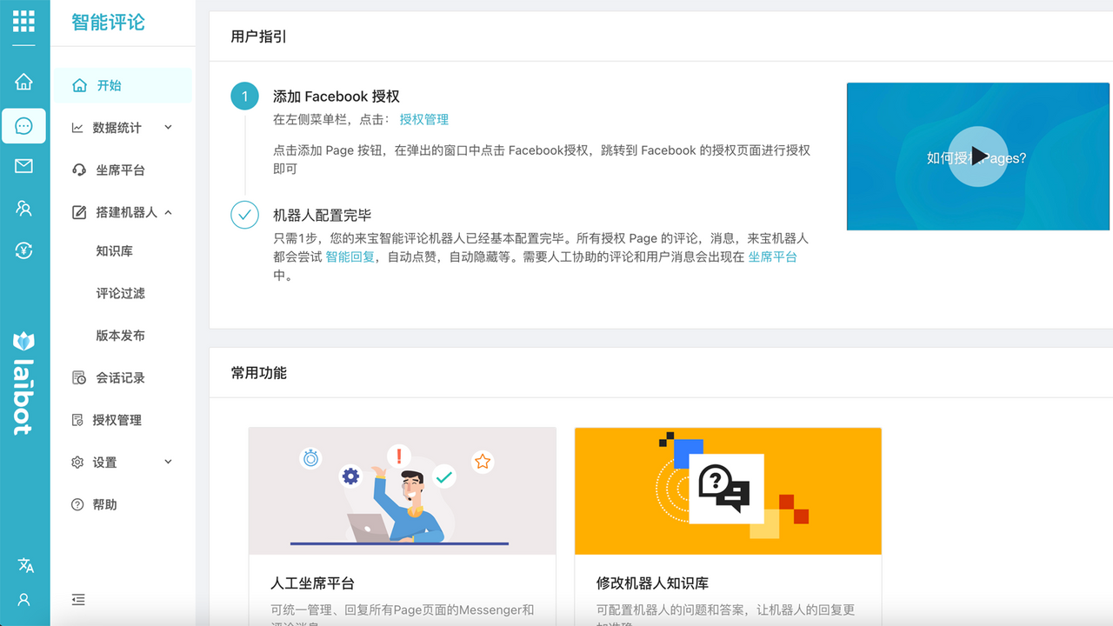Open the yen billing icon
This screenshot has height=626, width=1113.
point(23,251)
